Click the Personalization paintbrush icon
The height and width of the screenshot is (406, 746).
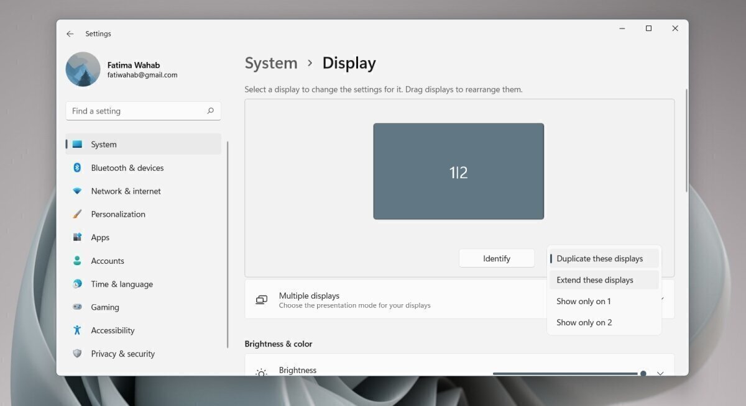coord(77,214)
